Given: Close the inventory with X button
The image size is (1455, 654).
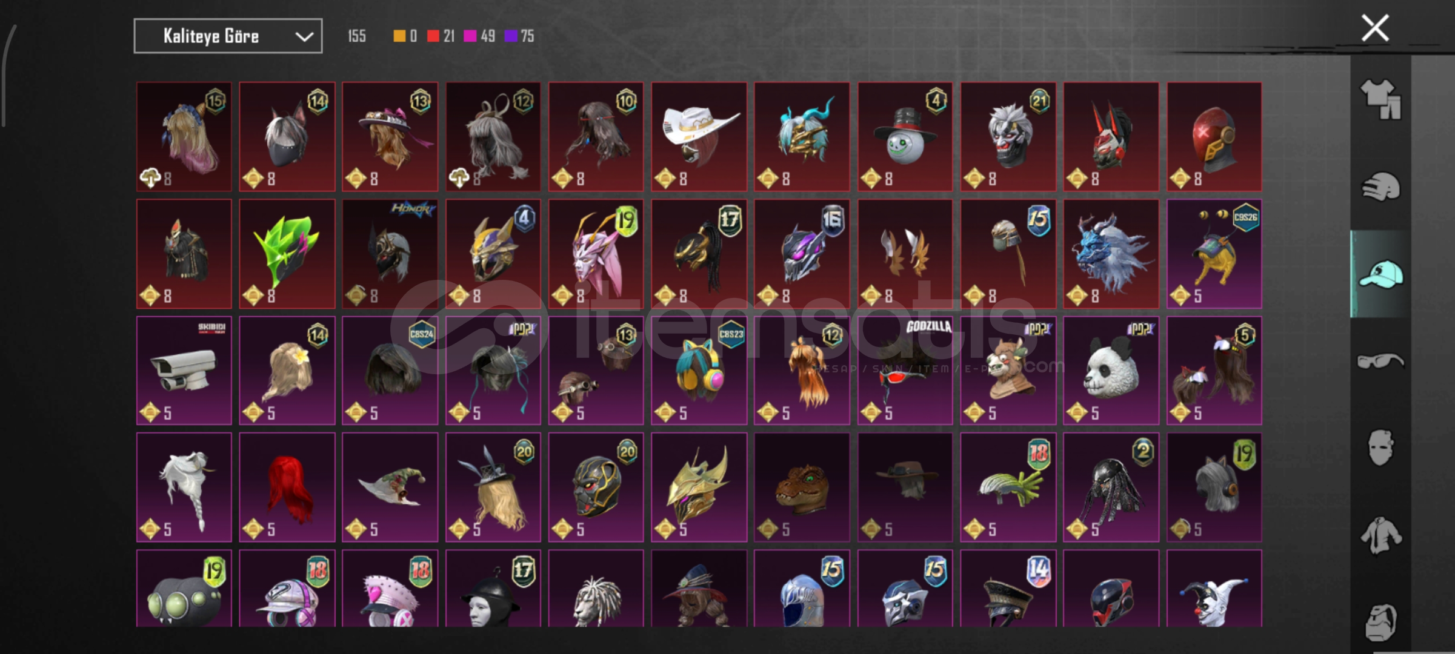Looking at the screenshot, I should coord(1375,28).
